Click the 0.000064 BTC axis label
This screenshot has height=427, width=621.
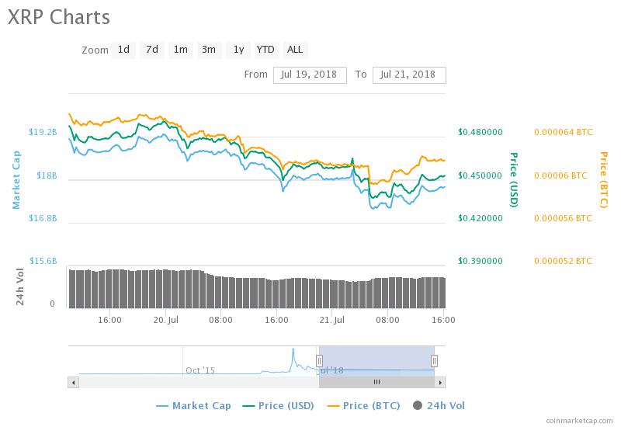coord(564,132)
